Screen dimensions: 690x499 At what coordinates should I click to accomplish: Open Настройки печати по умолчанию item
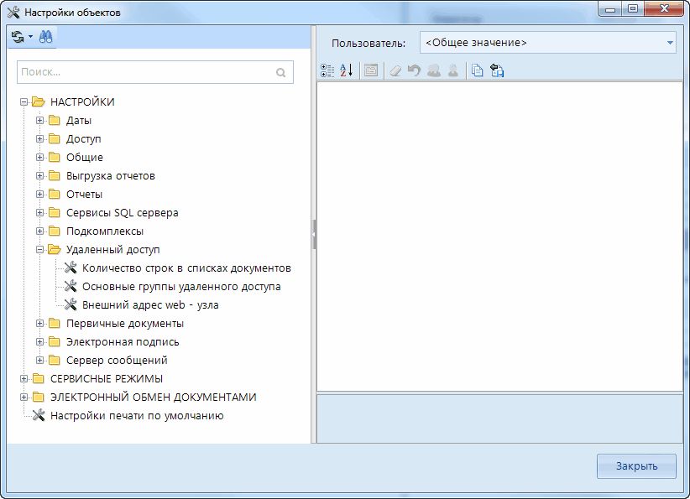136,416
